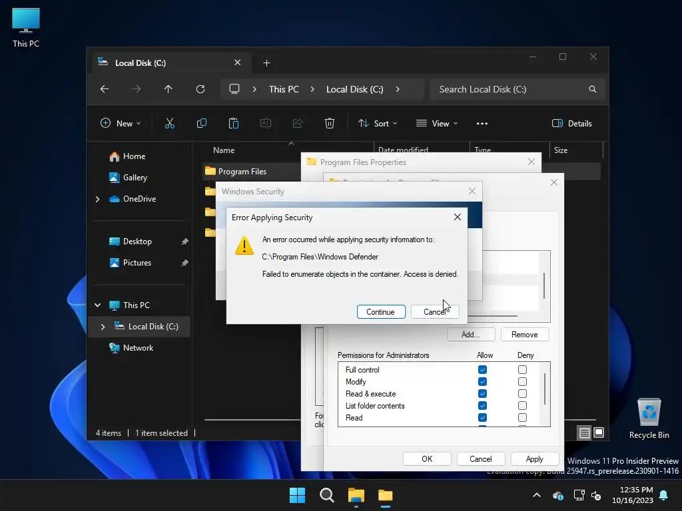
Task: Click Cancel in the permissions dialog
Action: (481, 459)
